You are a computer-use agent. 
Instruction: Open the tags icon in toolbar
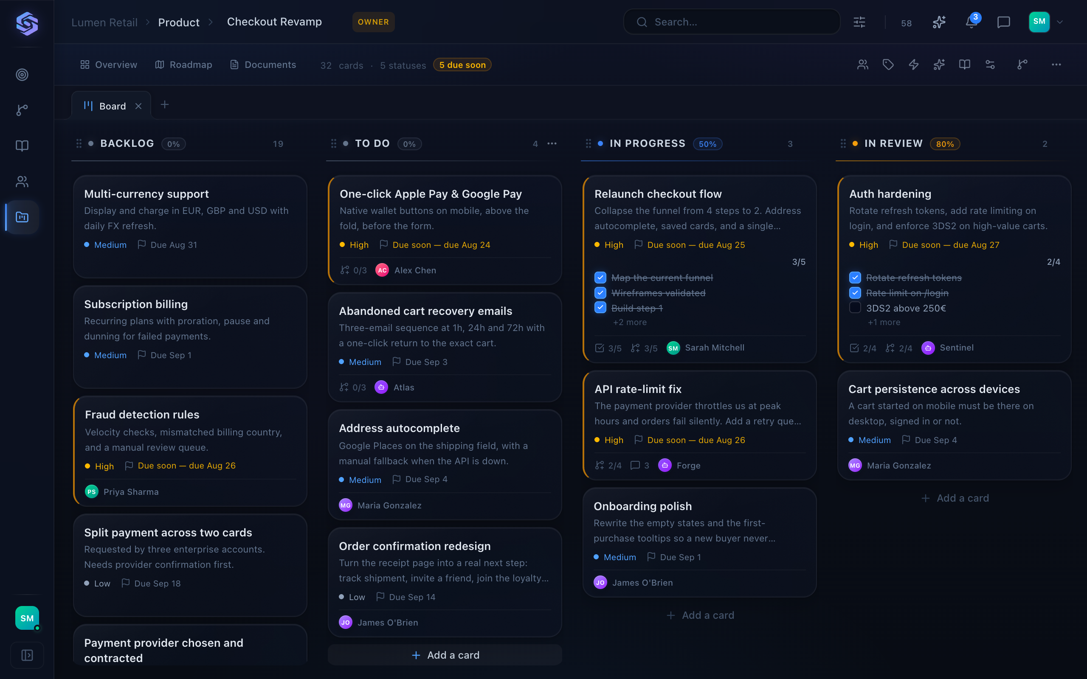(888, 65)
